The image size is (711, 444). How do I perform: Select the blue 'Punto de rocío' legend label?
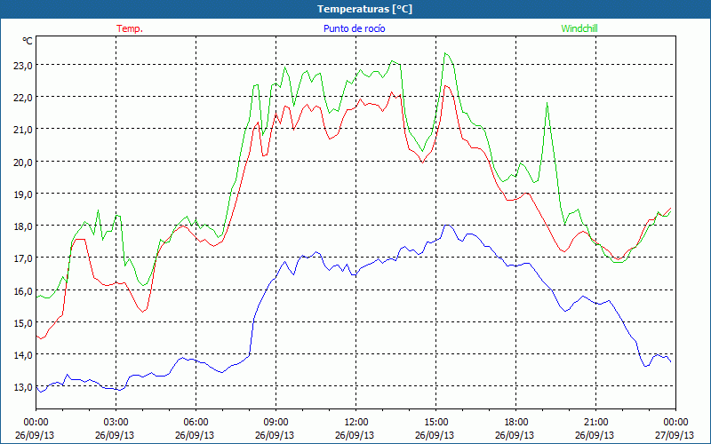(354, 28)
